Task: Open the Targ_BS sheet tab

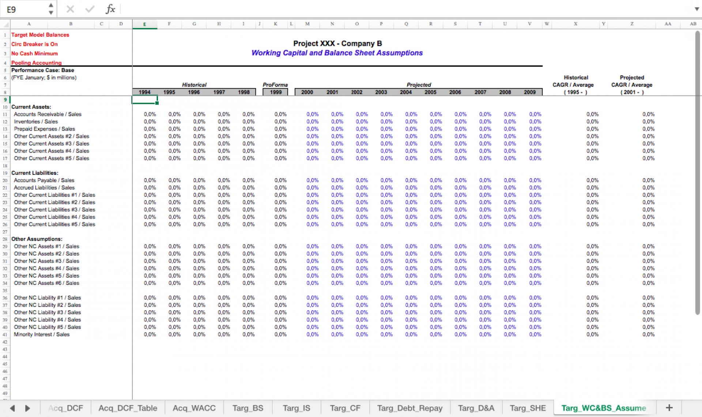Action: point(248,408)
